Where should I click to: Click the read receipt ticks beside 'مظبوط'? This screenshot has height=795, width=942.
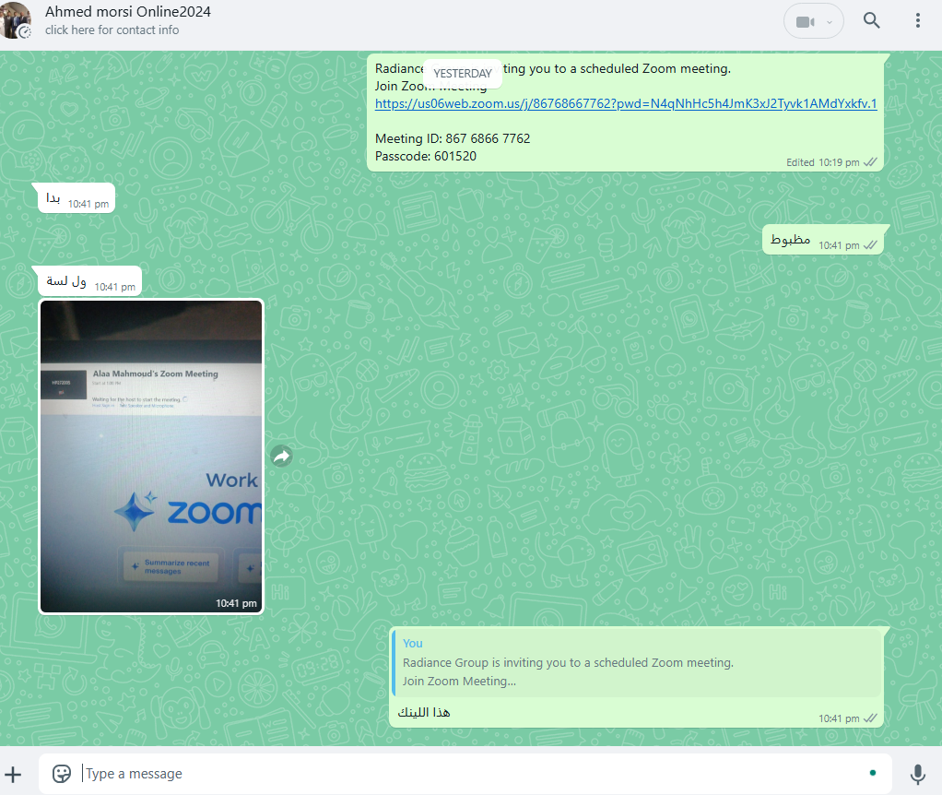coord(870,245)
